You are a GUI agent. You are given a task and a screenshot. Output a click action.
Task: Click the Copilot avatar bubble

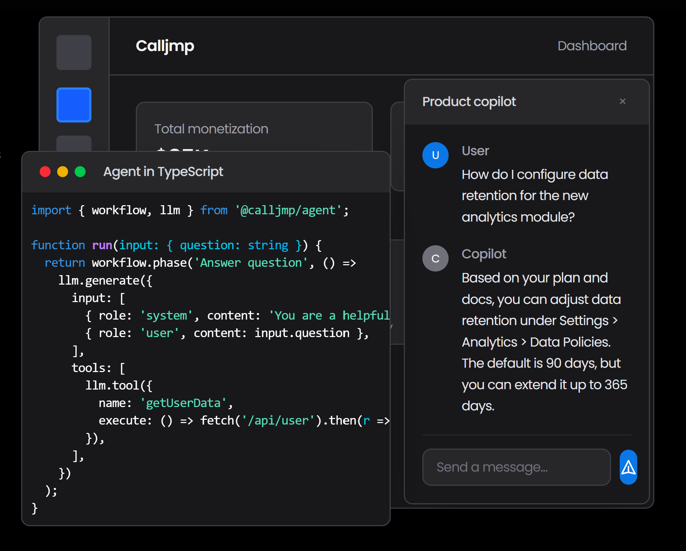point(435,258)
